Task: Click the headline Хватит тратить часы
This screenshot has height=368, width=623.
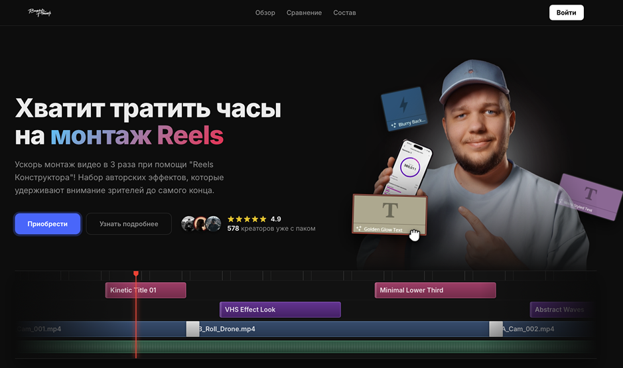Action: pyautogui.click(x=148, y=108)
